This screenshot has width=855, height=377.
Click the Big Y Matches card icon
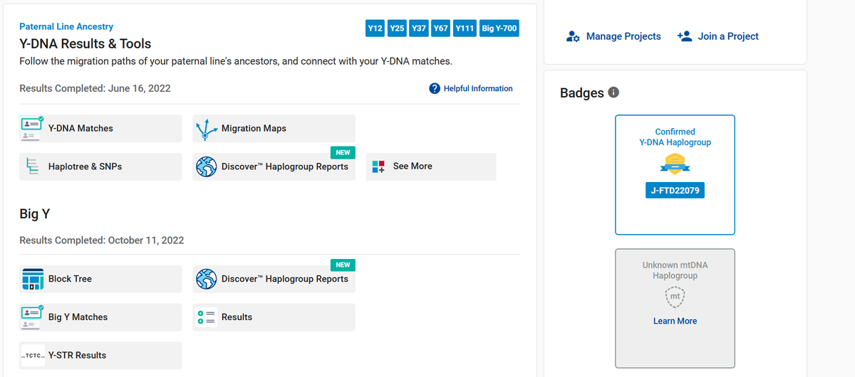[x=31, y=317]
